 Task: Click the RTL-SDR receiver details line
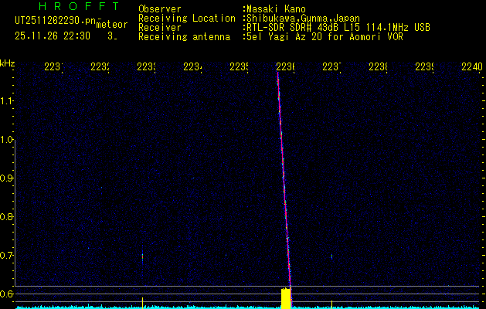click(x=338, y=27)
